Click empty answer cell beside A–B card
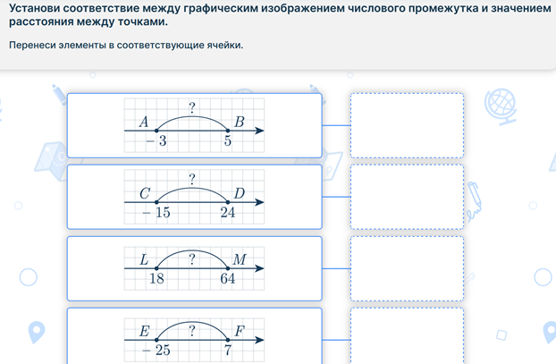 click(x=407, y=125)
